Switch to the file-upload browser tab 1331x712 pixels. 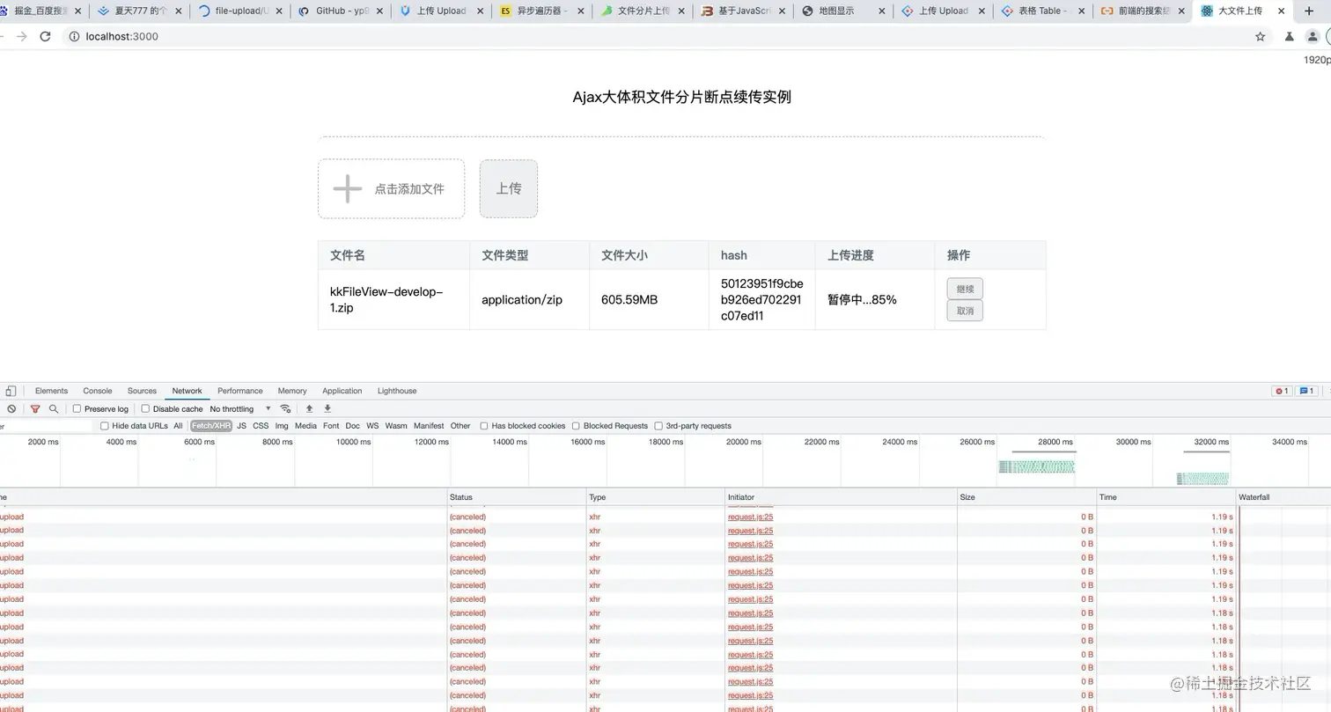click(242, 11)
